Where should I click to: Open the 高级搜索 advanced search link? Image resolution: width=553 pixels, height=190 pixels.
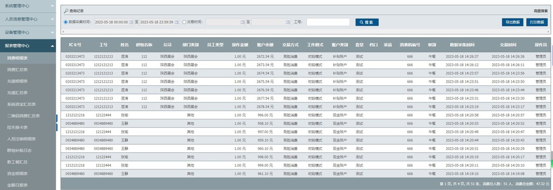pyautogui.click(x=541, y=11)
